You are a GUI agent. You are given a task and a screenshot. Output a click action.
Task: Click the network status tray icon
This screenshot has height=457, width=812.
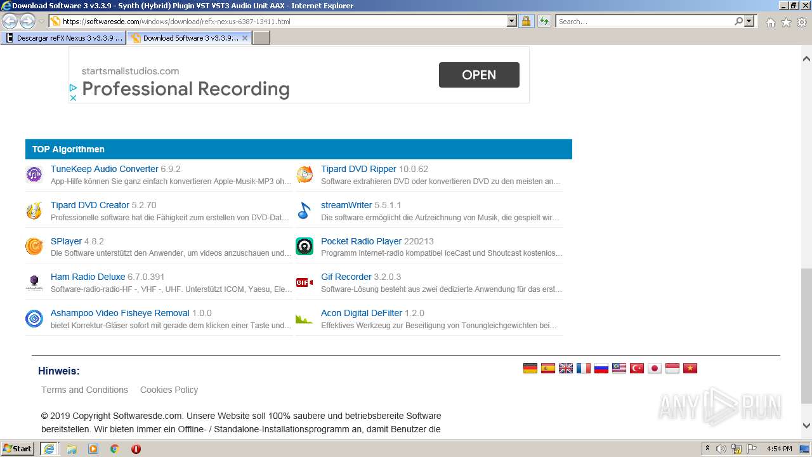(736, 449)
